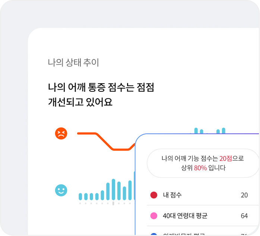The height and width of the screenshot is (236, 260).
Task: Click the red angry face pain icon
Action: coord(61,133)
